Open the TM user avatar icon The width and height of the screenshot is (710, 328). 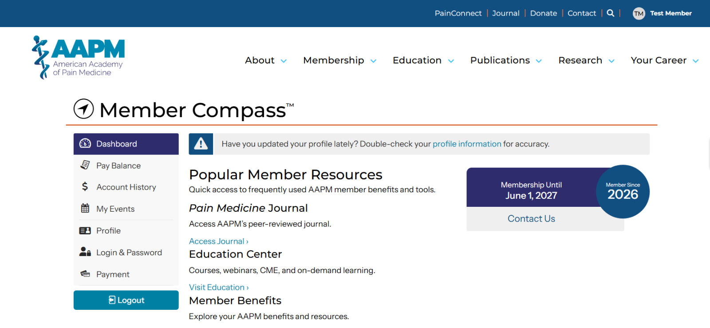click(639, 13)
